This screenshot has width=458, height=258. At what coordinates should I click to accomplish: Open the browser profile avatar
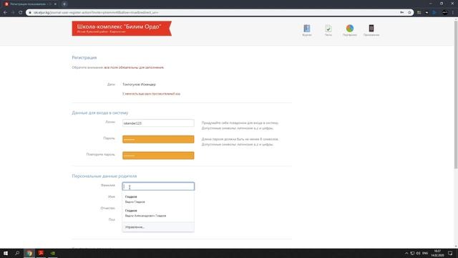[x=445, y=13]
